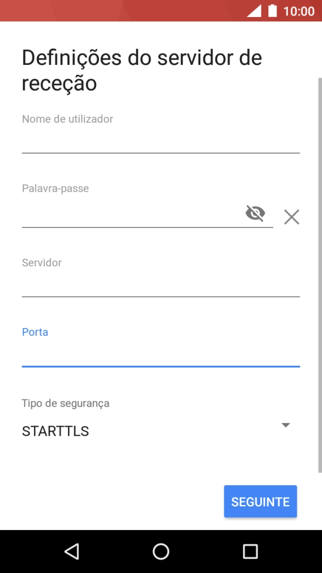This screenshot has width=322, height=573.
Task: Tap the dropdown arrow next to STARTTLS
Action: click(x=286, y=425)
